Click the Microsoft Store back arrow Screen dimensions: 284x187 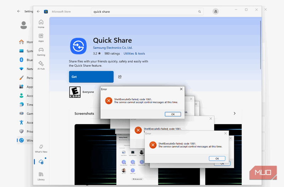(x=38, y=11)
